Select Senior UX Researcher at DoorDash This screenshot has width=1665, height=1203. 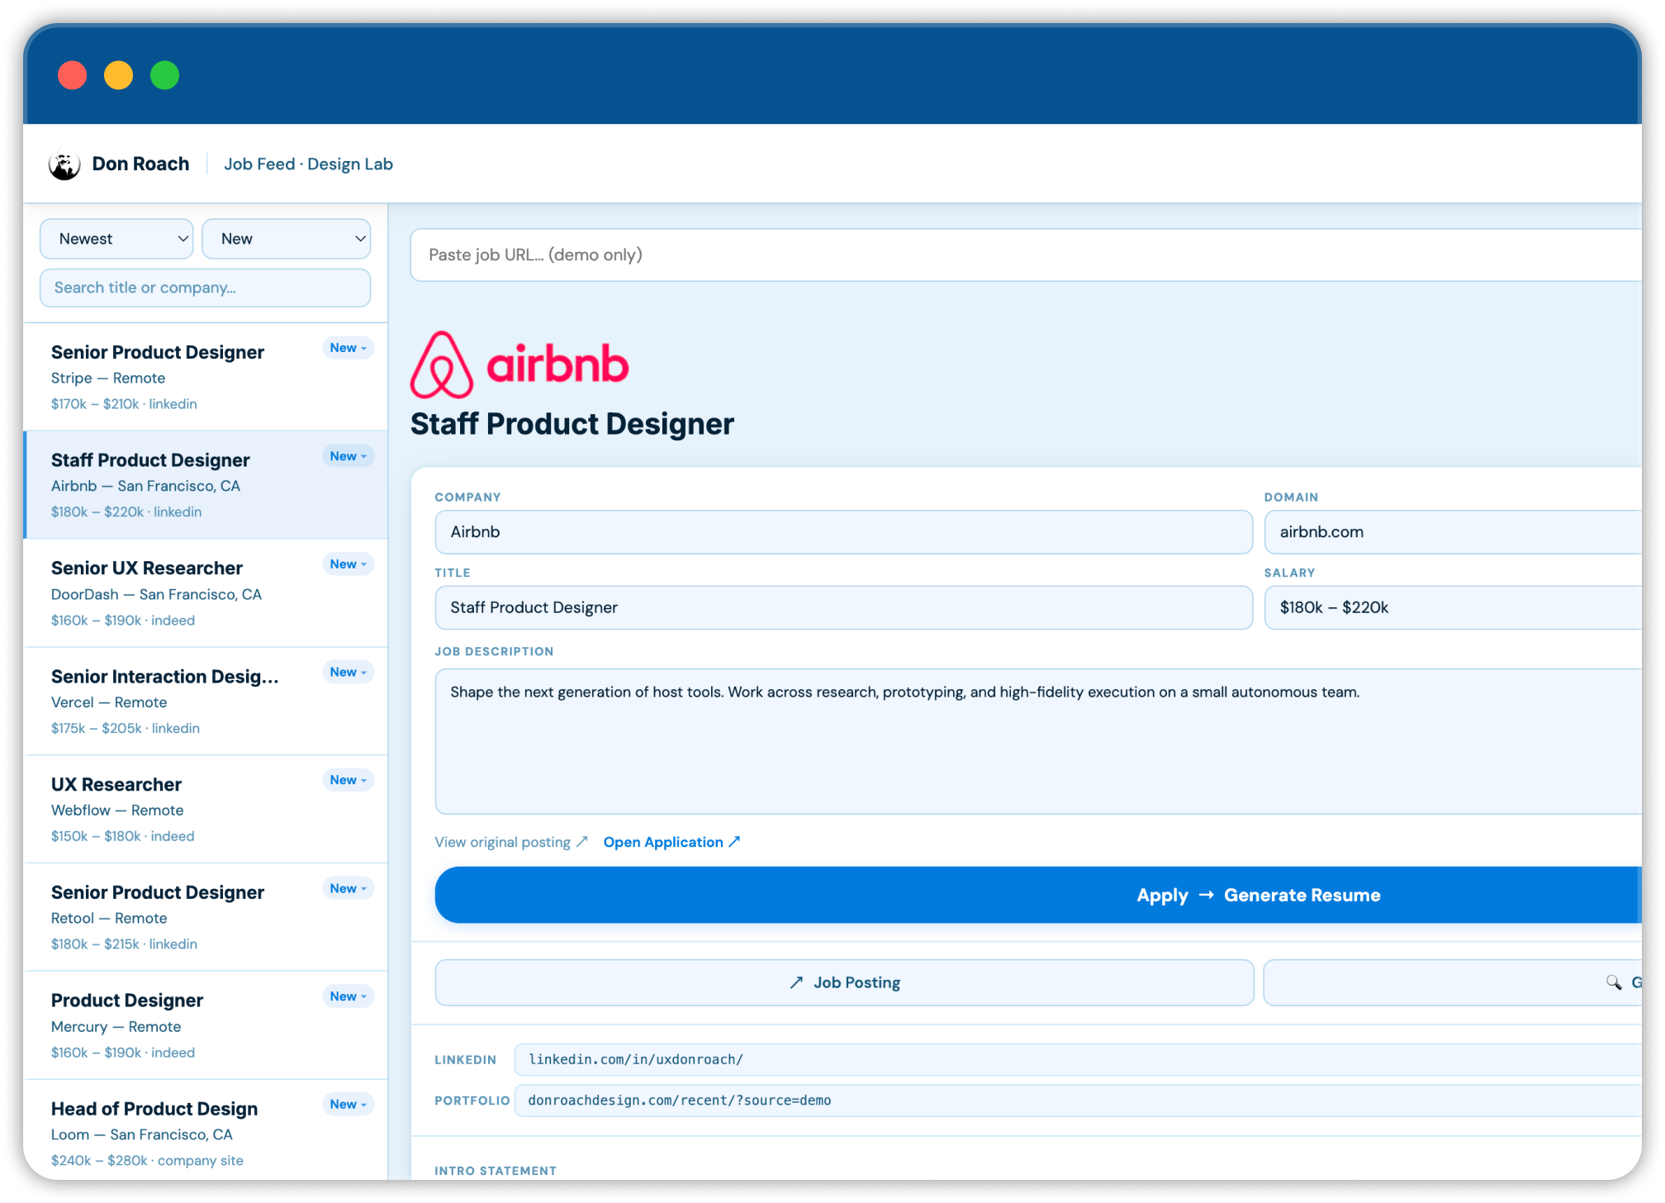click(206, 593)
